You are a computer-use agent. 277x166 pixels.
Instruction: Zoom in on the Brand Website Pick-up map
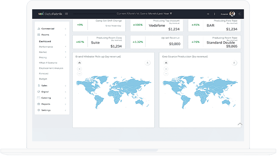(79, 69)
